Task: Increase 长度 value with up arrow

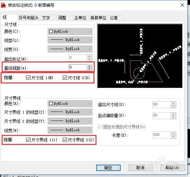Action: pyautogui.click(x=173, y=133)
